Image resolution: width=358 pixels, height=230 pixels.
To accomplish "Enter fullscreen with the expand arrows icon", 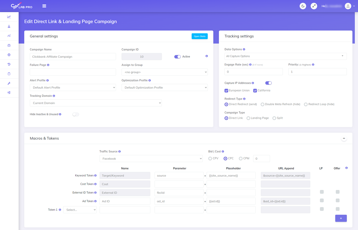I will pos(314,6).
